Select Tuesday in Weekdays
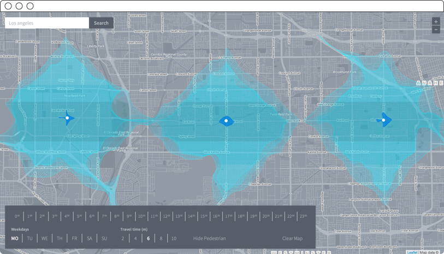Image resolution: width=444 pixels, height=254 pixels. coord(30,239)
